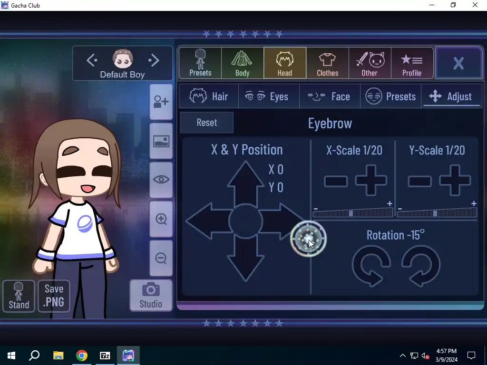
Task: Click the Gacha Club taskbar icon
Action: point(128,355)
